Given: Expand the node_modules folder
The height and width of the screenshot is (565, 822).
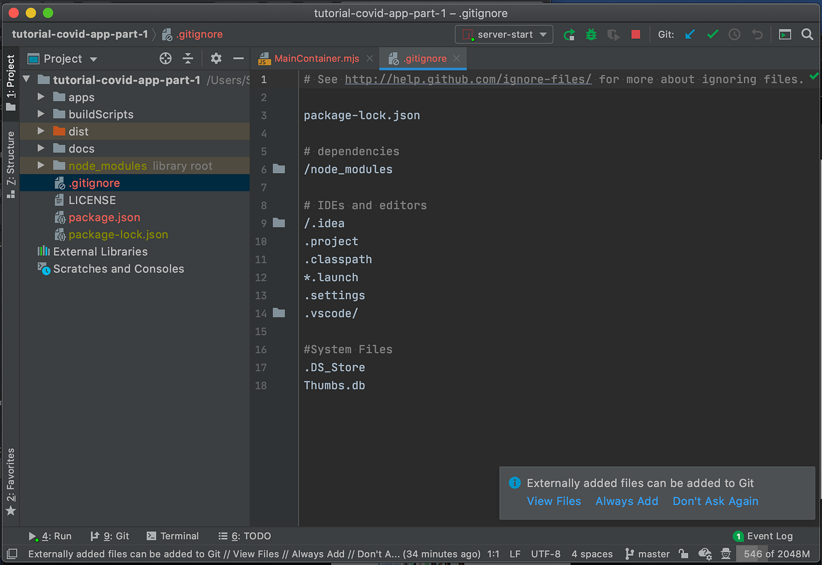Looking at the screenshot, I should coord(40,165).
